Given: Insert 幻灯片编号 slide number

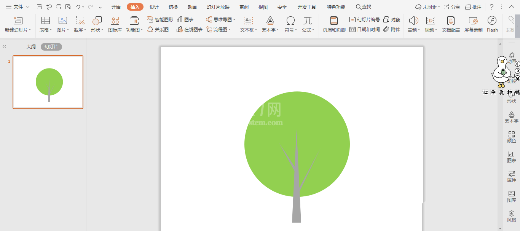Looking at the screenshot, I should coord(365,19).
